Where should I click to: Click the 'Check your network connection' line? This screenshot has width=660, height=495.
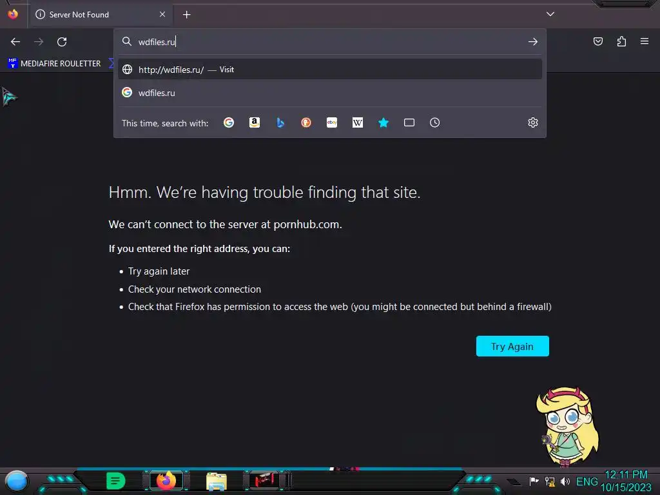[x=195, y=289]
